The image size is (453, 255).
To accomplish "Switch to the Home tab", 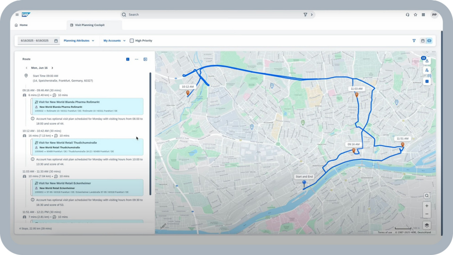I will point(21,25).
